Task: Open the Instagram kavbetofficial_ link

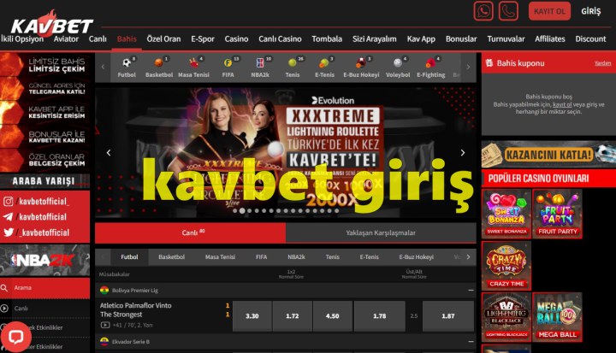Action: [x=36, y=202]
